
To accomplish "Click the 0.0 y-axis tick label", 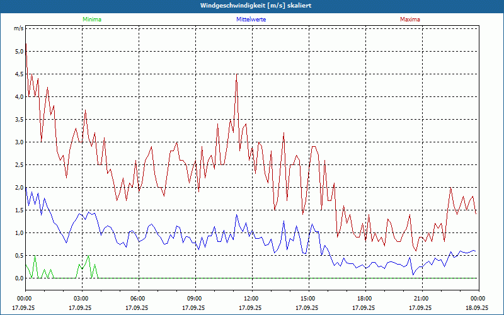I will (18, 278).
